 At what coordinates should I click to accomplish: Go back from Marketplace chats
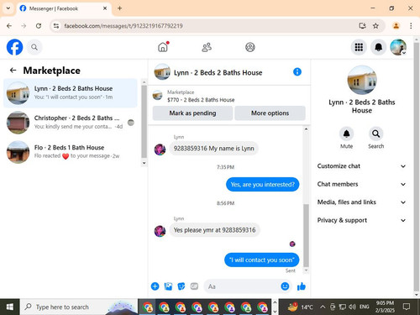(13, 71)
